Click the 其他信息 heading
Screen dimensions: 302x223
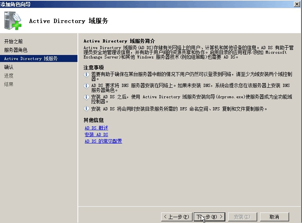click(94, 120)
